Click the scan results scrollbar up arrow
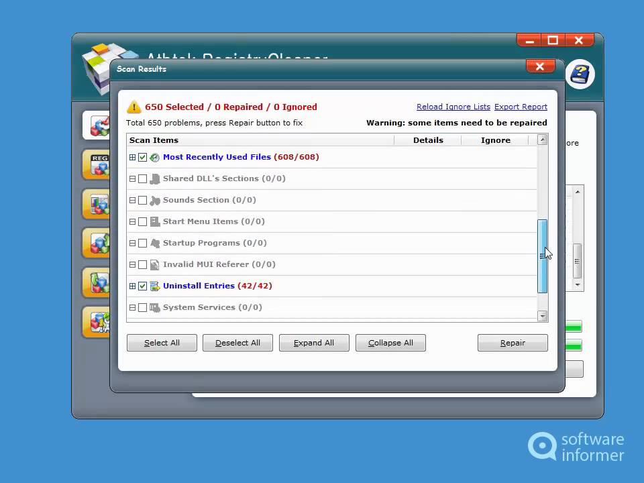This screenshot has width=644, height=483. [543, 140]
